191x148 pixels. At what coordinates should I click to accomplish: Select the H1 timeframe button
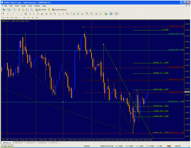pyautogui.click(x=20, y=18)
